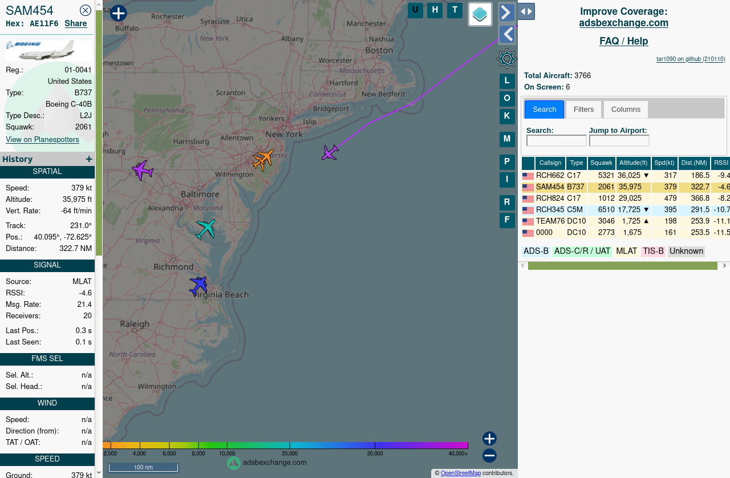This screenshot has height=478, width=730.
Task: Click the map zoom-out minus icon
Action: 489,456
